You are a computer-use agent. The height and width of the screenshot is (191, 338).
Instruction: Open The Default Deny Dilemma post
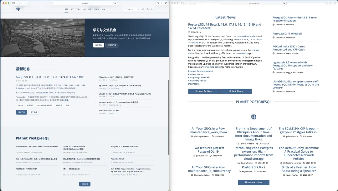[299, 154]
